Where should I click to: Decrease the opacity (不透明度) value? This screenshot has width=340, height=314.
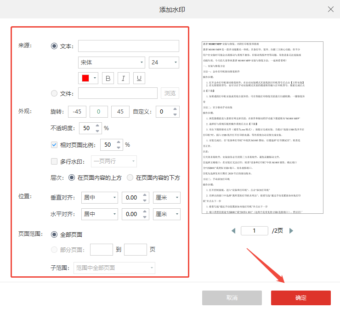point(97,131)
